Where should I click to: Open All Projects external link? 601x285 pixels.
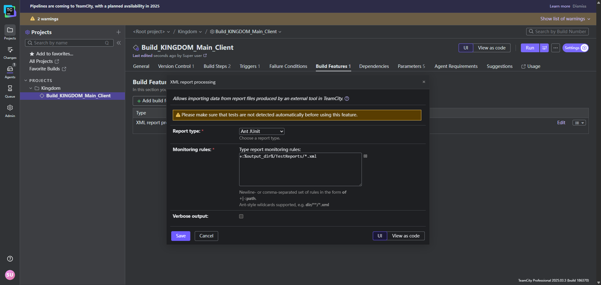(x=44, y=61)
